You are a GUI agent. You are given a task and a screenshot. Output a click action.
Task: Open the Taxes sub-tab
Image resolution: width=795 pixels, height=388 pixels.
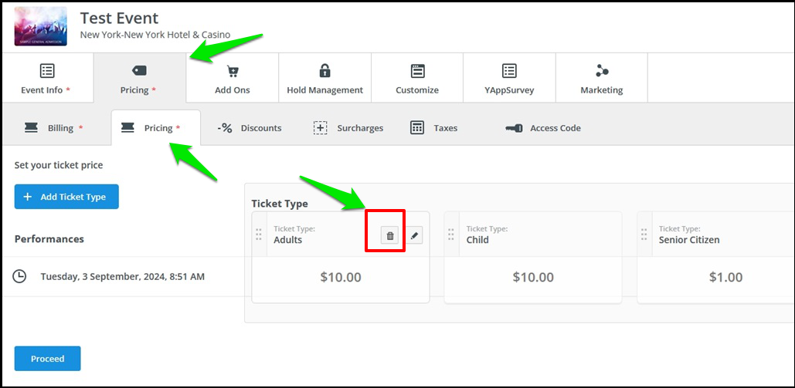pyautogui.click(x=434, y=128)
